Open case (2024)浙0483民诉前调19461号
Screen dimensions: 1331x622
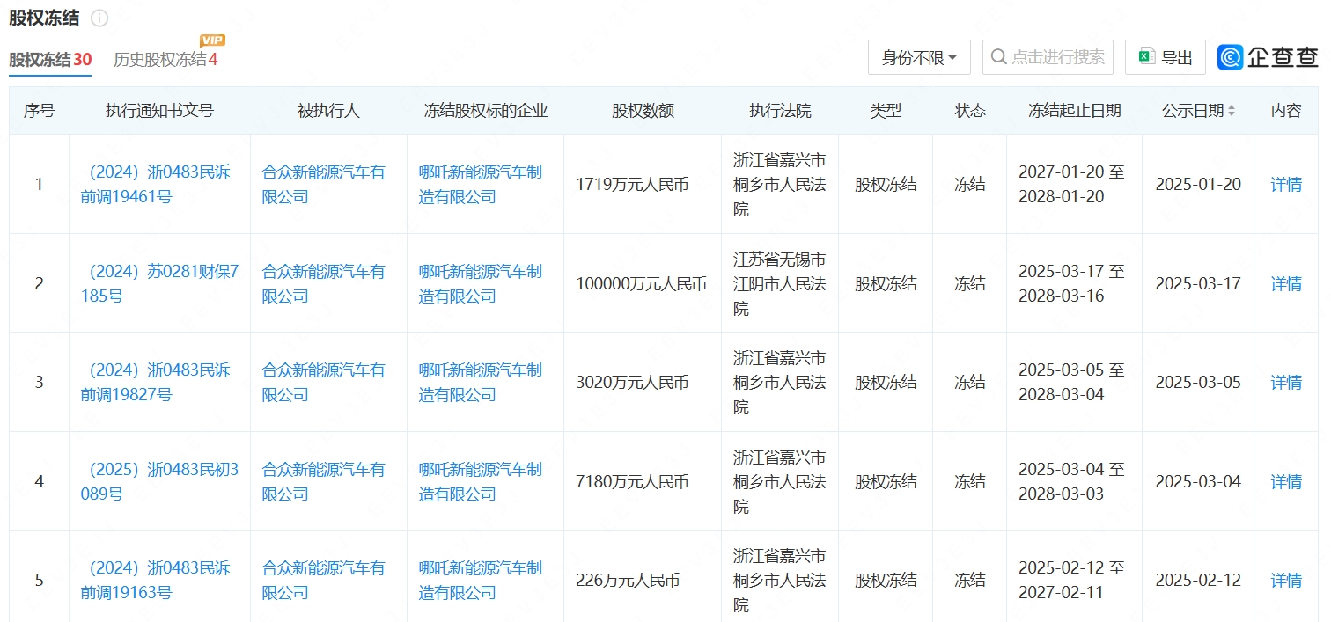coord(155,184)
